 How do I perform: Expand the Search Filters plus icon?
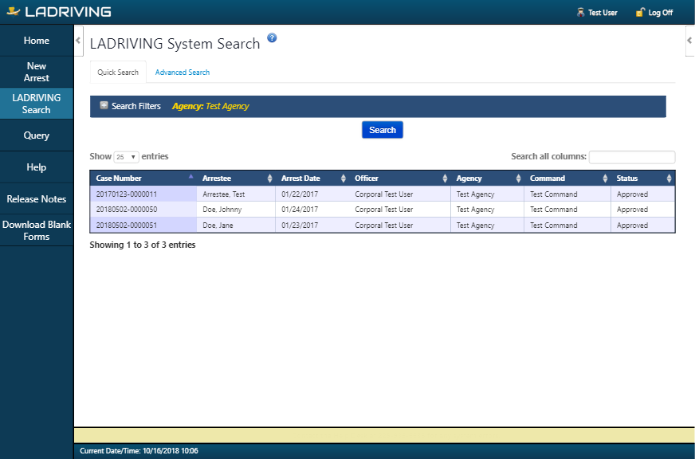coord(104,106)
